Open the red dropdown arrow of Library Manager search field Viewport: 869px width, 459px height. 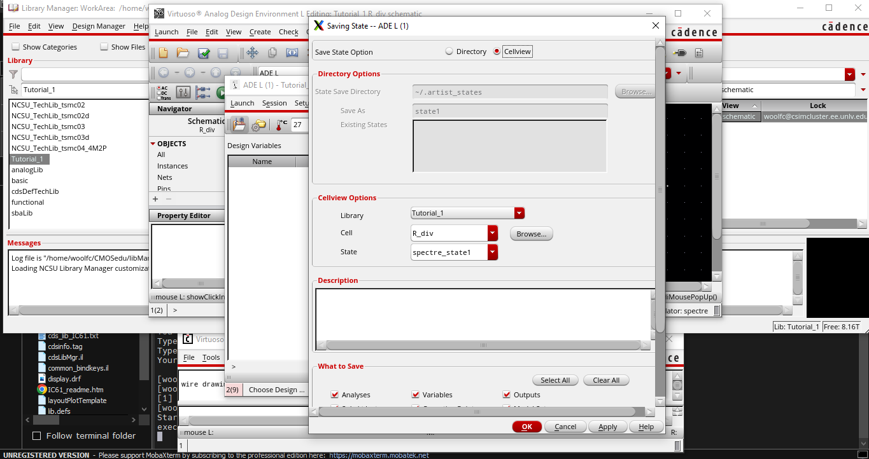point(850,74)
